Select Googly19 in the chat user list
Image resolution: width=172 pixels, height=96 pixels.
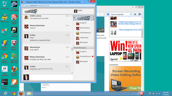click(x=84, y=23)
